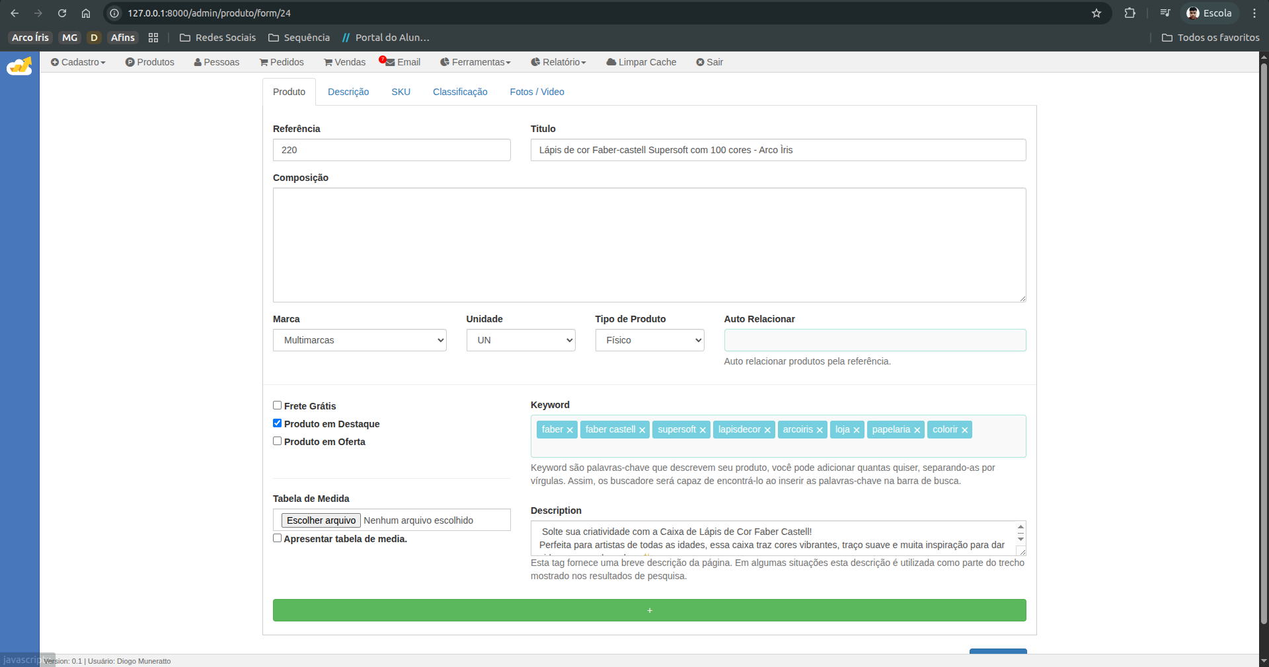
Task: Tick the Produto em Oferta checkbox
Action: pos(278,441)
